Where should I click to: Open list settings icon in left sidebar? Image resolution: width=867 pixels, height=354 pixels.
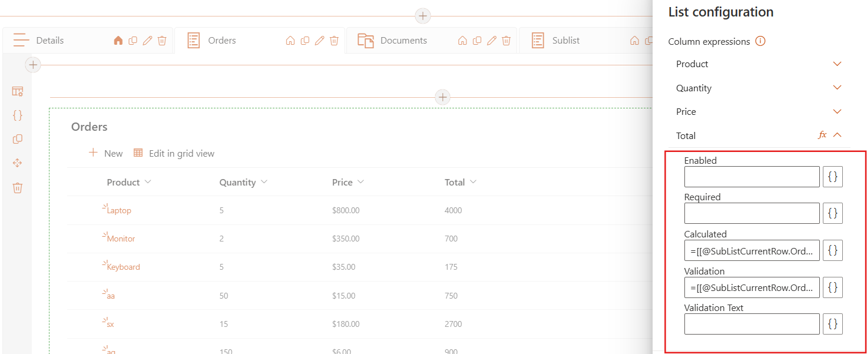(18, 91)
